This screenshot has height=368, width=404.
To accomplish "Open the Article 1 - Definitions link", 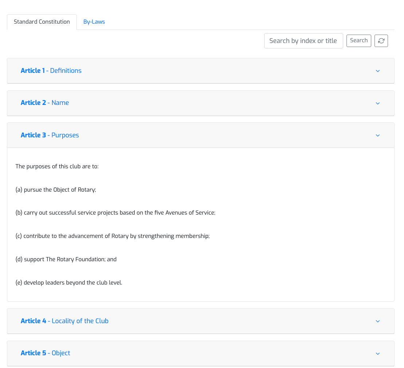I will click(51, 71).
